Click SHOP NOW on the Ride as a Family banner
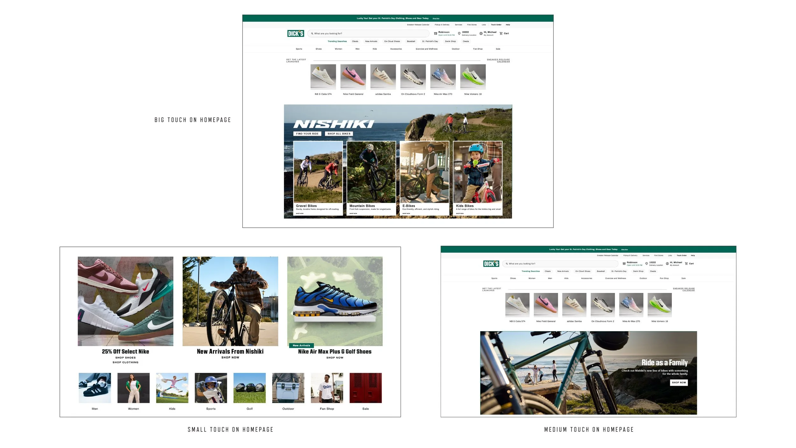 [679, 382]
